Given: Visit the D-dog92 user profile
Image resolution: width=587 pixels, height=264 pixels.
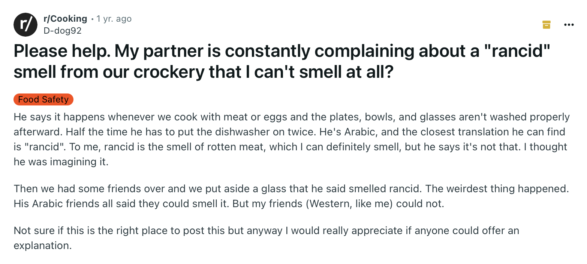Looking at the screenshot, I should pyautogui.click(x=62, y=31).
